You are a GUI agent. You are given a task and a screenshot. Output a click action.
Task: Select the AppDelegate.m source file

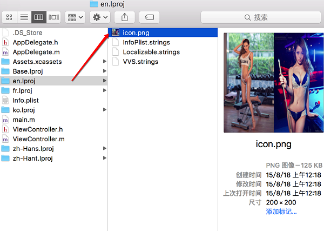[x=36, y=52]
